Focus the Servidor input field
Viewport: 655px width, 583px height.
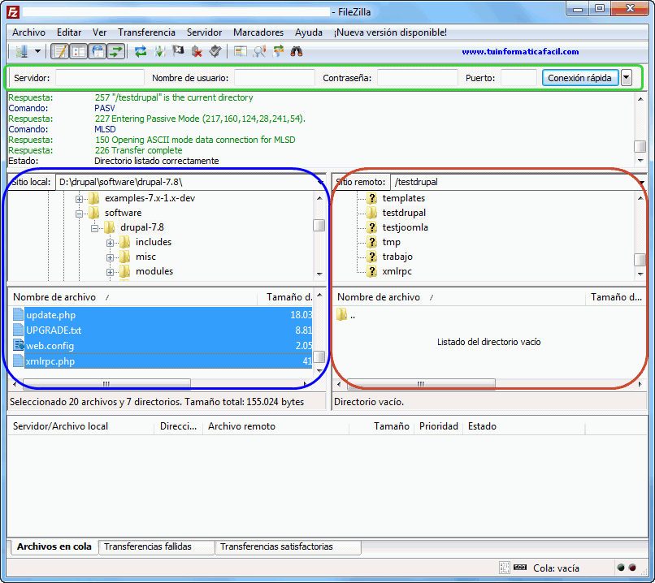pos(100,78)
